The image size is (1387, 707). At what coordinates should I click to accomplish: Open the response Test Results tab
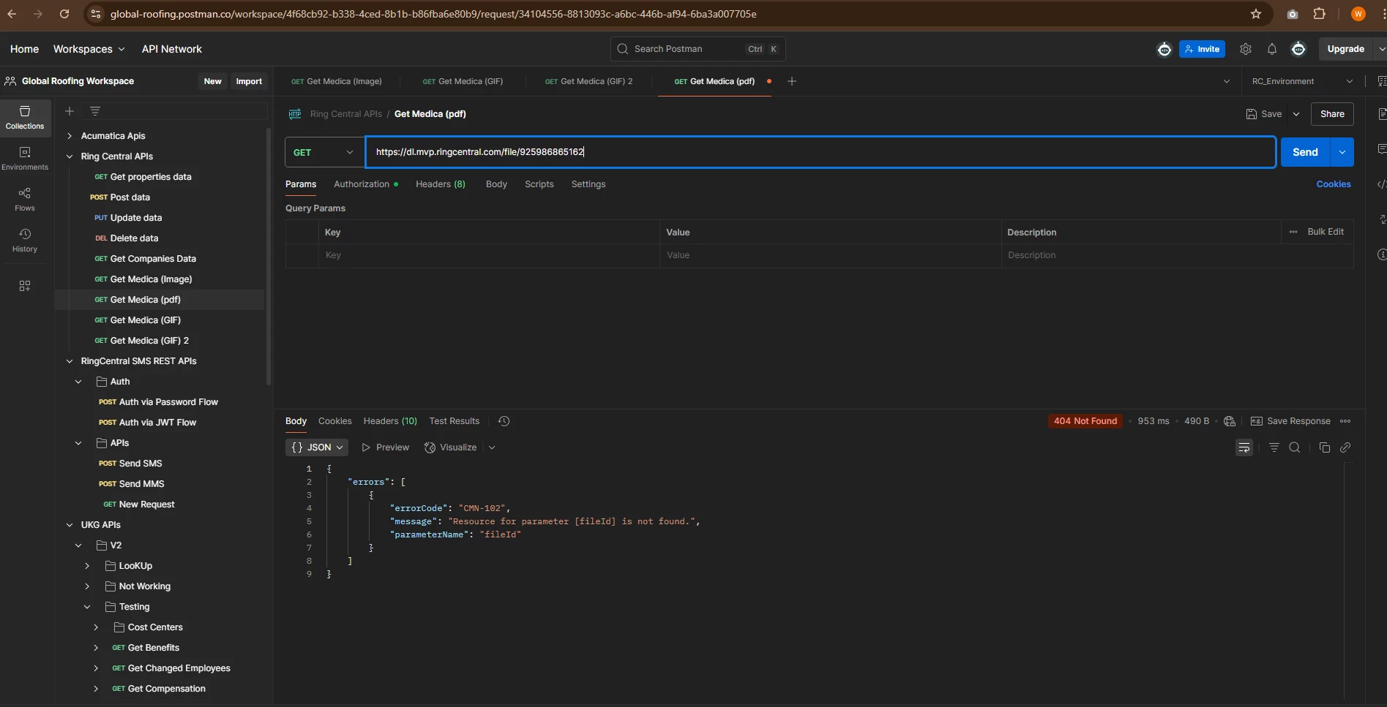(455, 421)
